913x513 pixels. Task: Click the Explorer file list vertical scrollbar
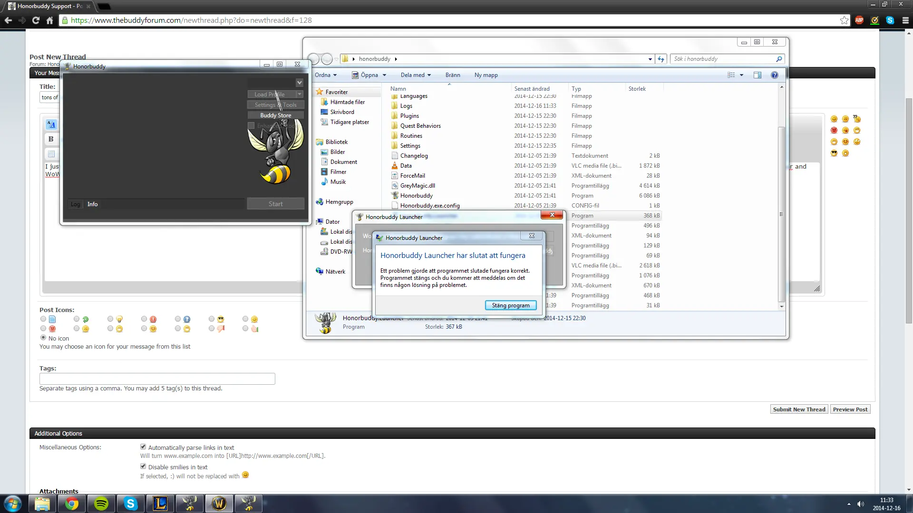pos(781,215)
